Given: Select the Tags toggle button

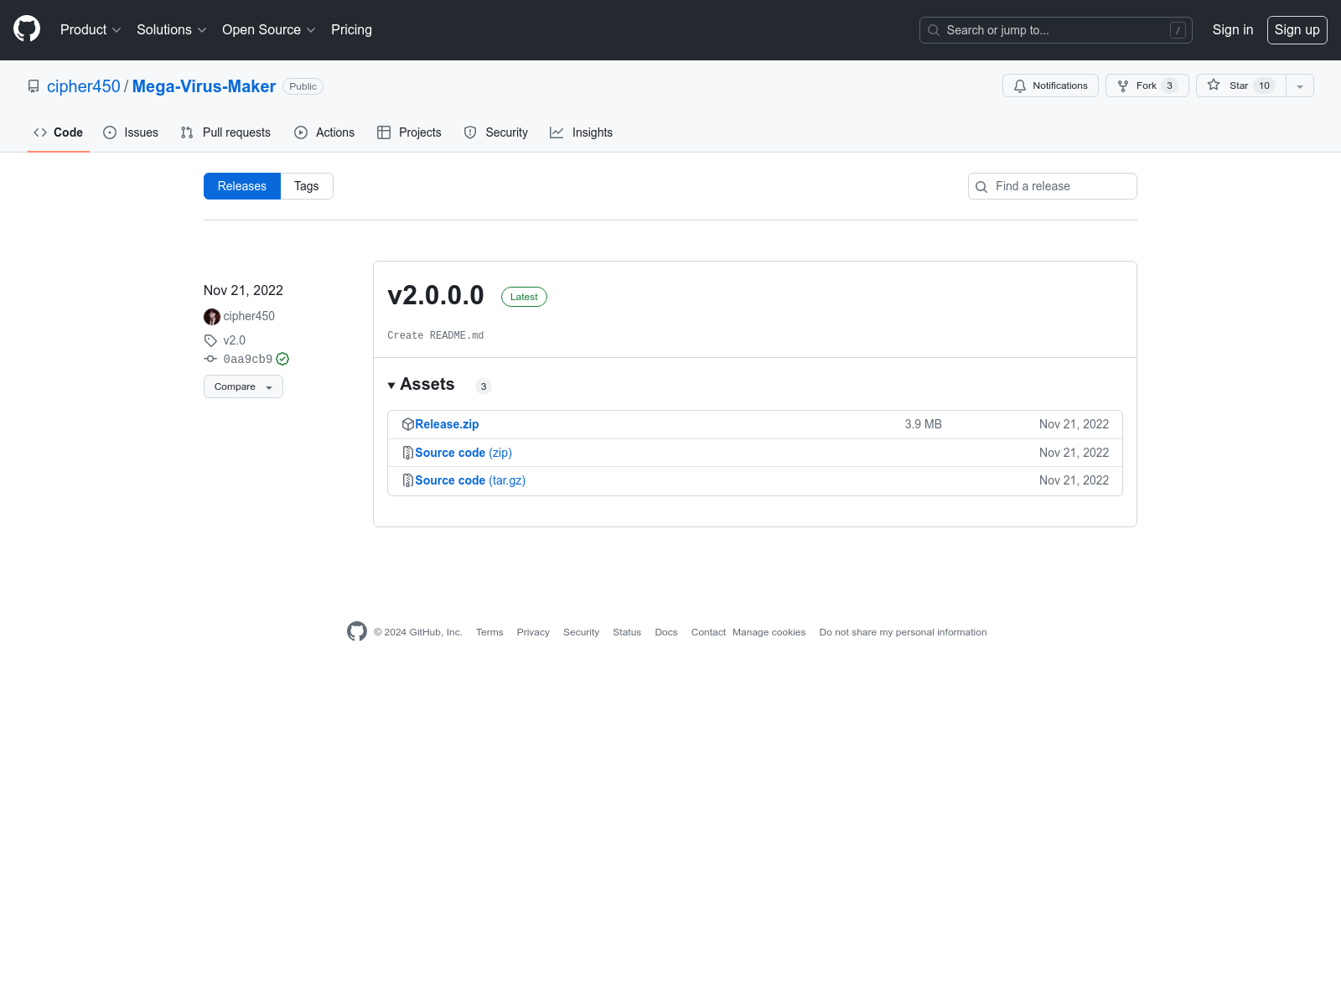Looking at the screenshot, I should [x=307, y=186].
